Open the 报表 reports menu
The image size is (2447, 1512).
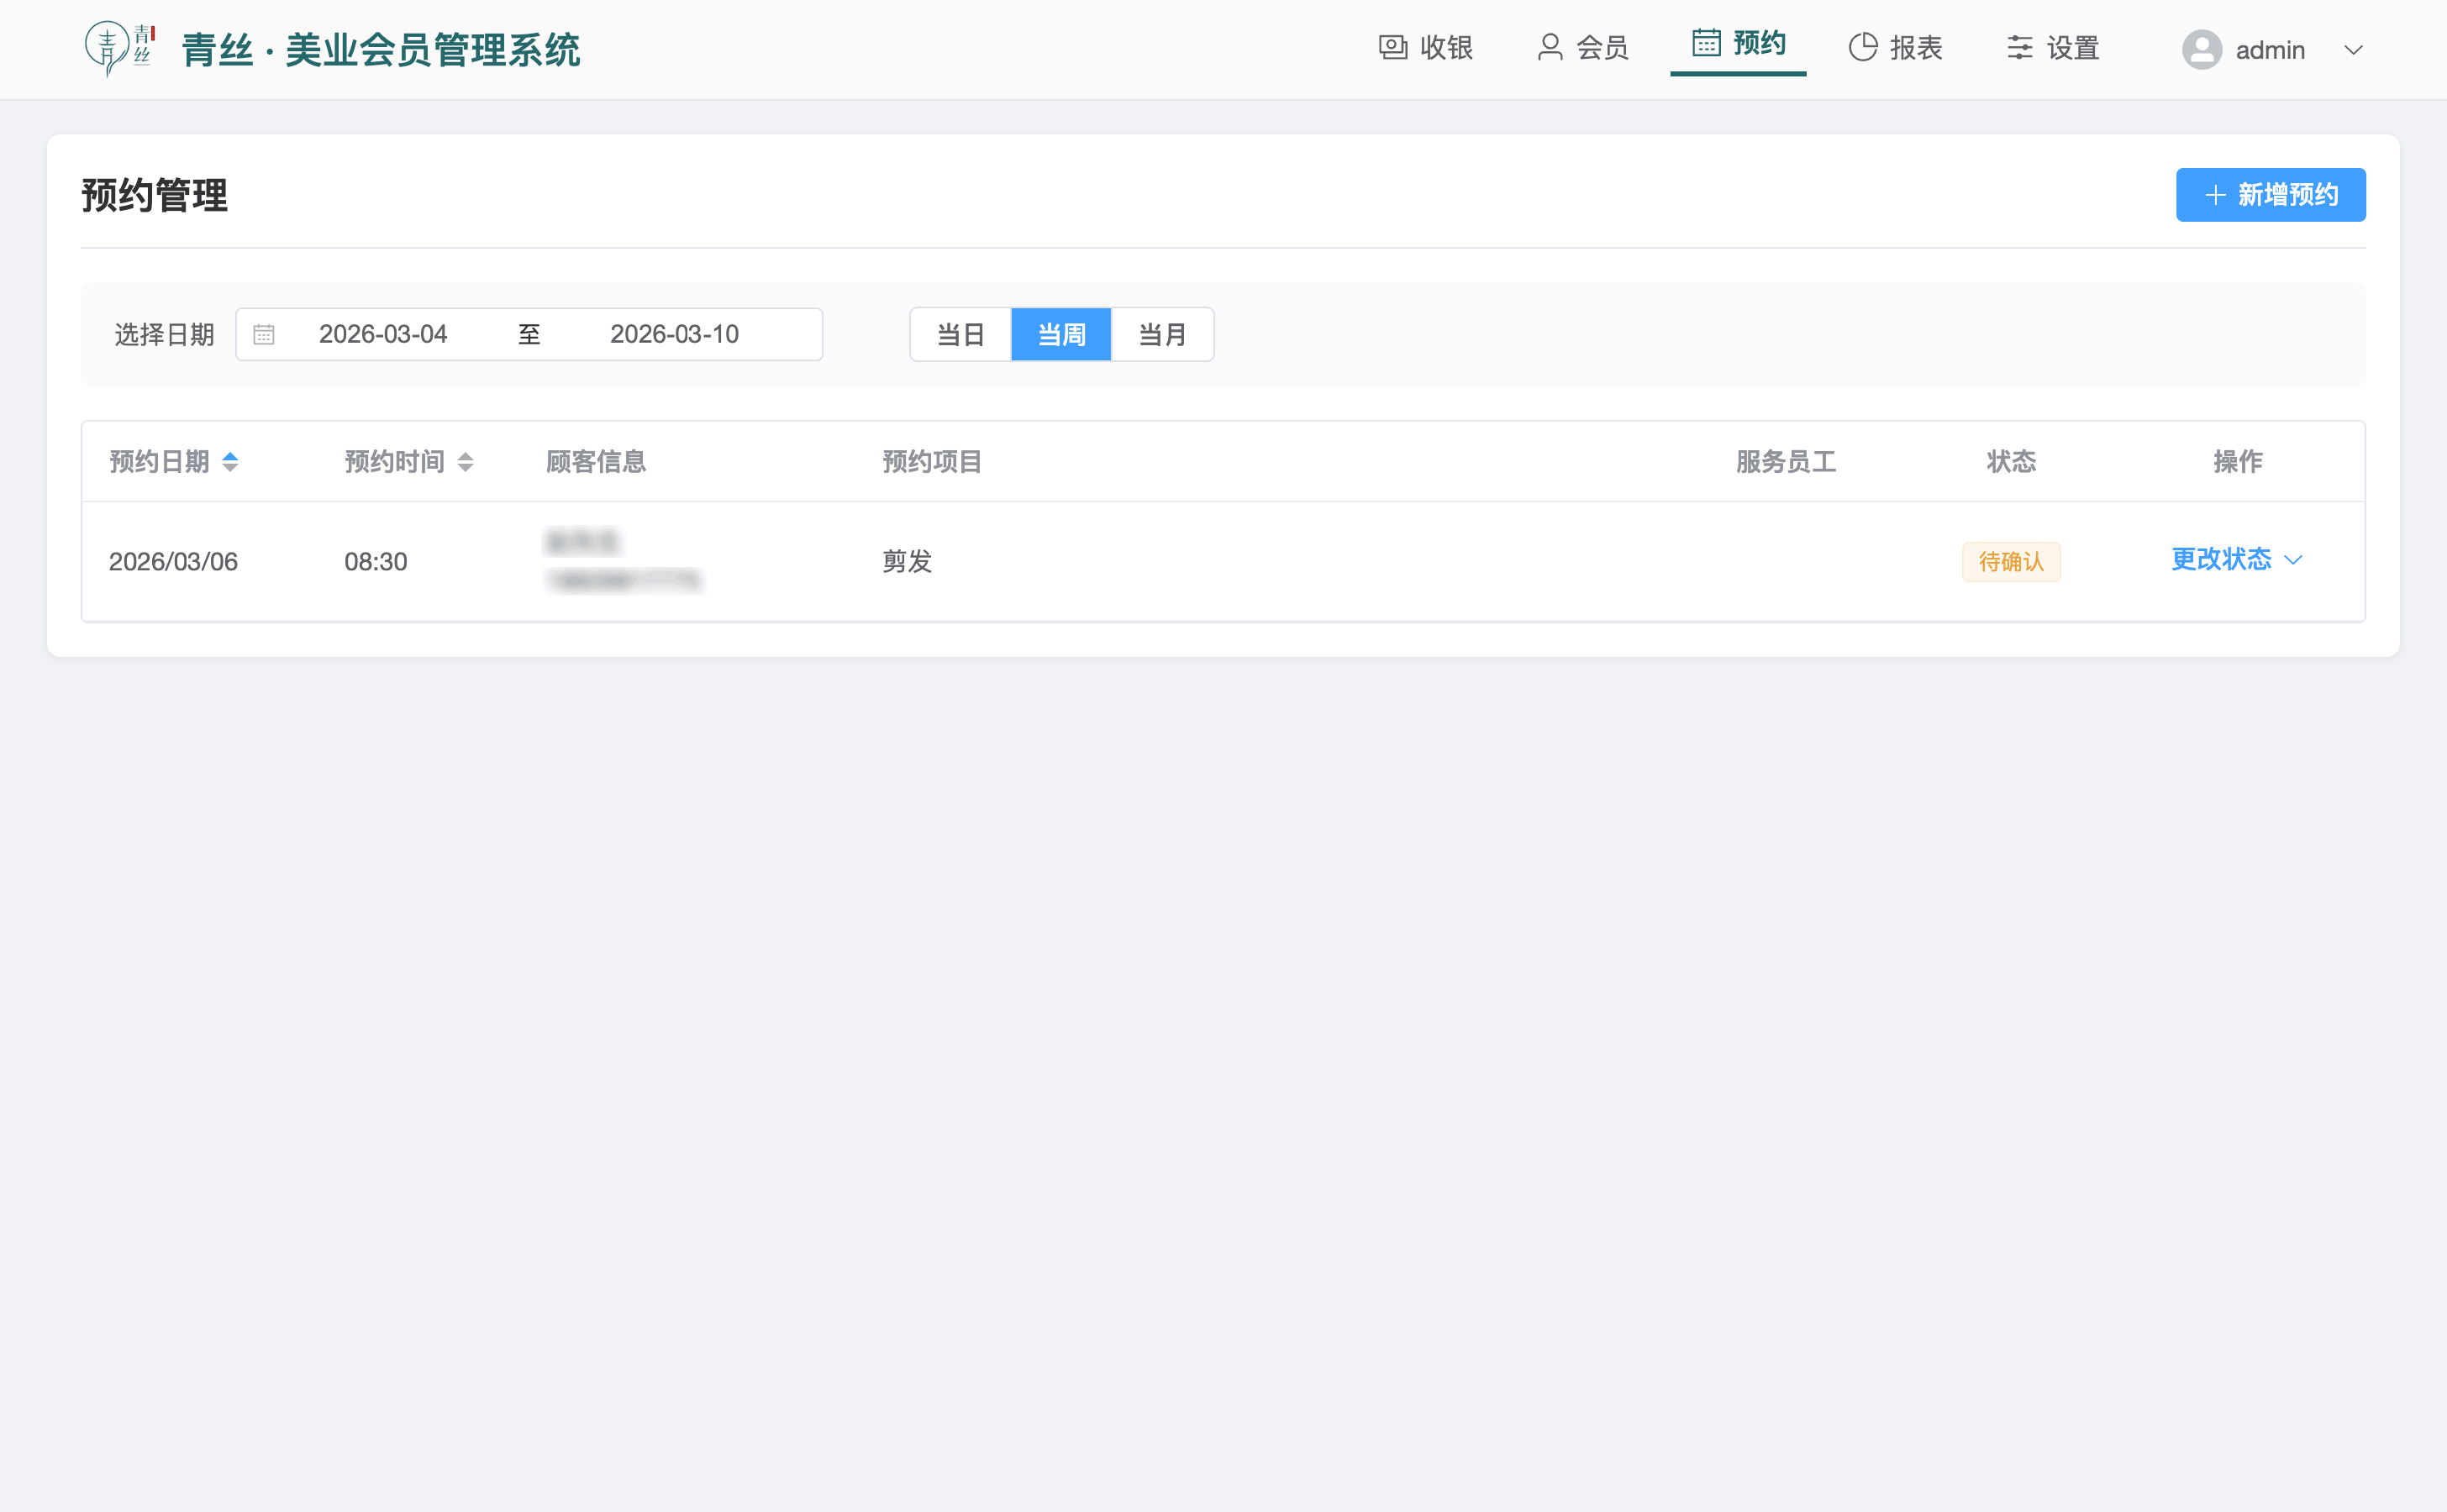pos(1895,48)
